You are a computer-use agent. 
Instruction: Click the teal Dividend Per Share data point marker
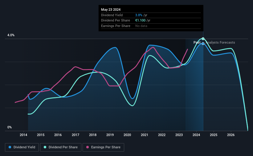(203, 39)
